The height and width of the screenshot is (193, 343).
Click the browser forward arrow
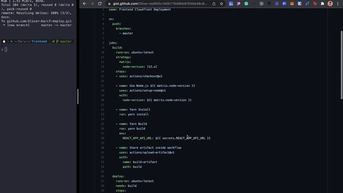pyautogui.click(x=92, y=4)
